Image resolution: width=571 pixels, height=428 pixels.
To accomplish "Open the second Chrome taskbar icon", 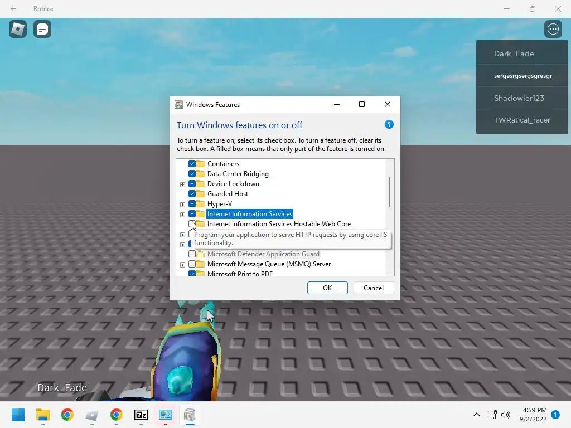I will [x=116, y=415].
